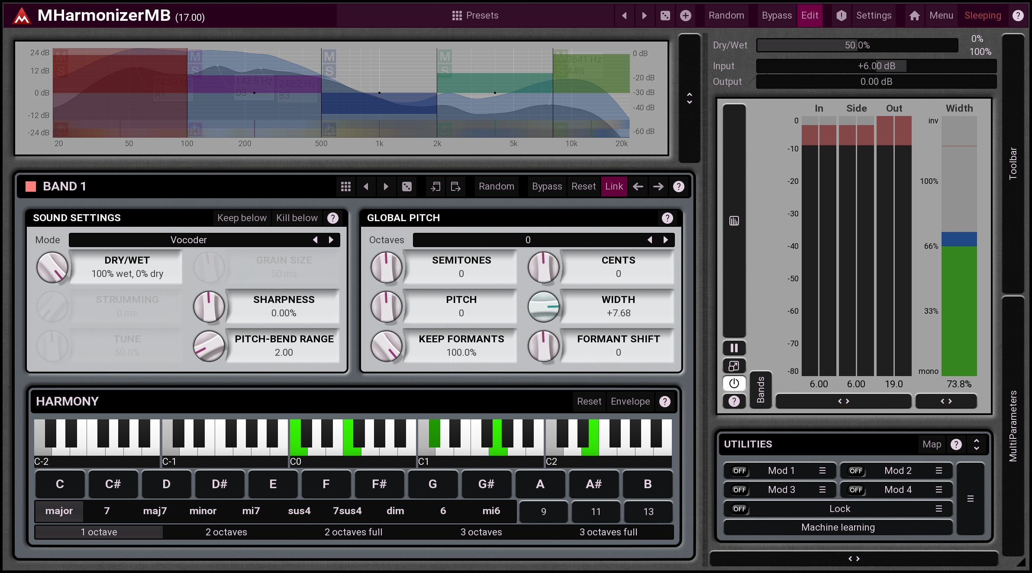Click the copy band settings icon

(435, 187)
